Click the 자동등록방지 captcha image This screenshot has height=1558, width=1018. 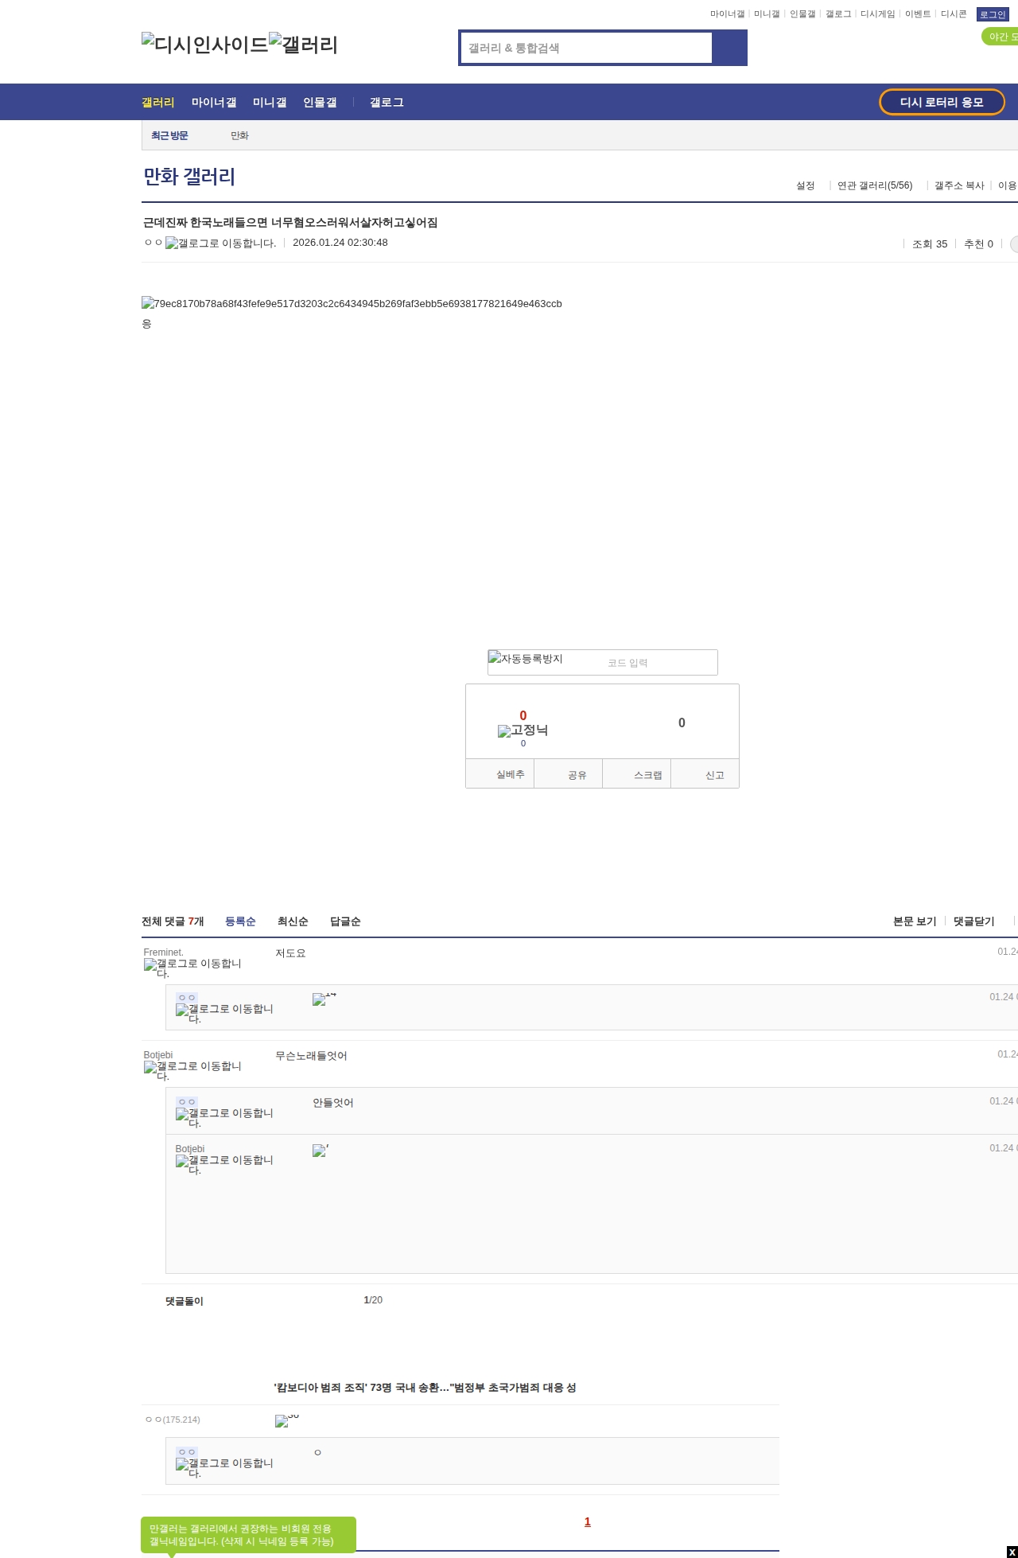(526, 659)
